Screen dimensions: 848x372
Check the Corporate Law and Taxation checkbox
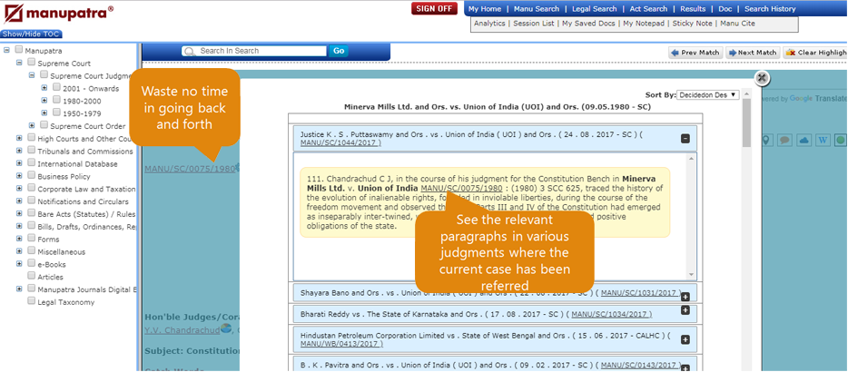pyautogui.click(x=32, y=188)
